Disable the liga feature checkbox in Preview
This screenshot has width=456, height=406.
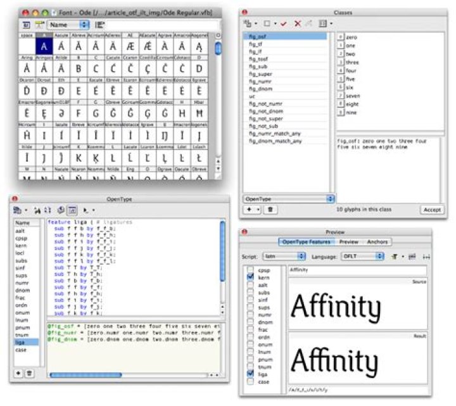point(250,374)
